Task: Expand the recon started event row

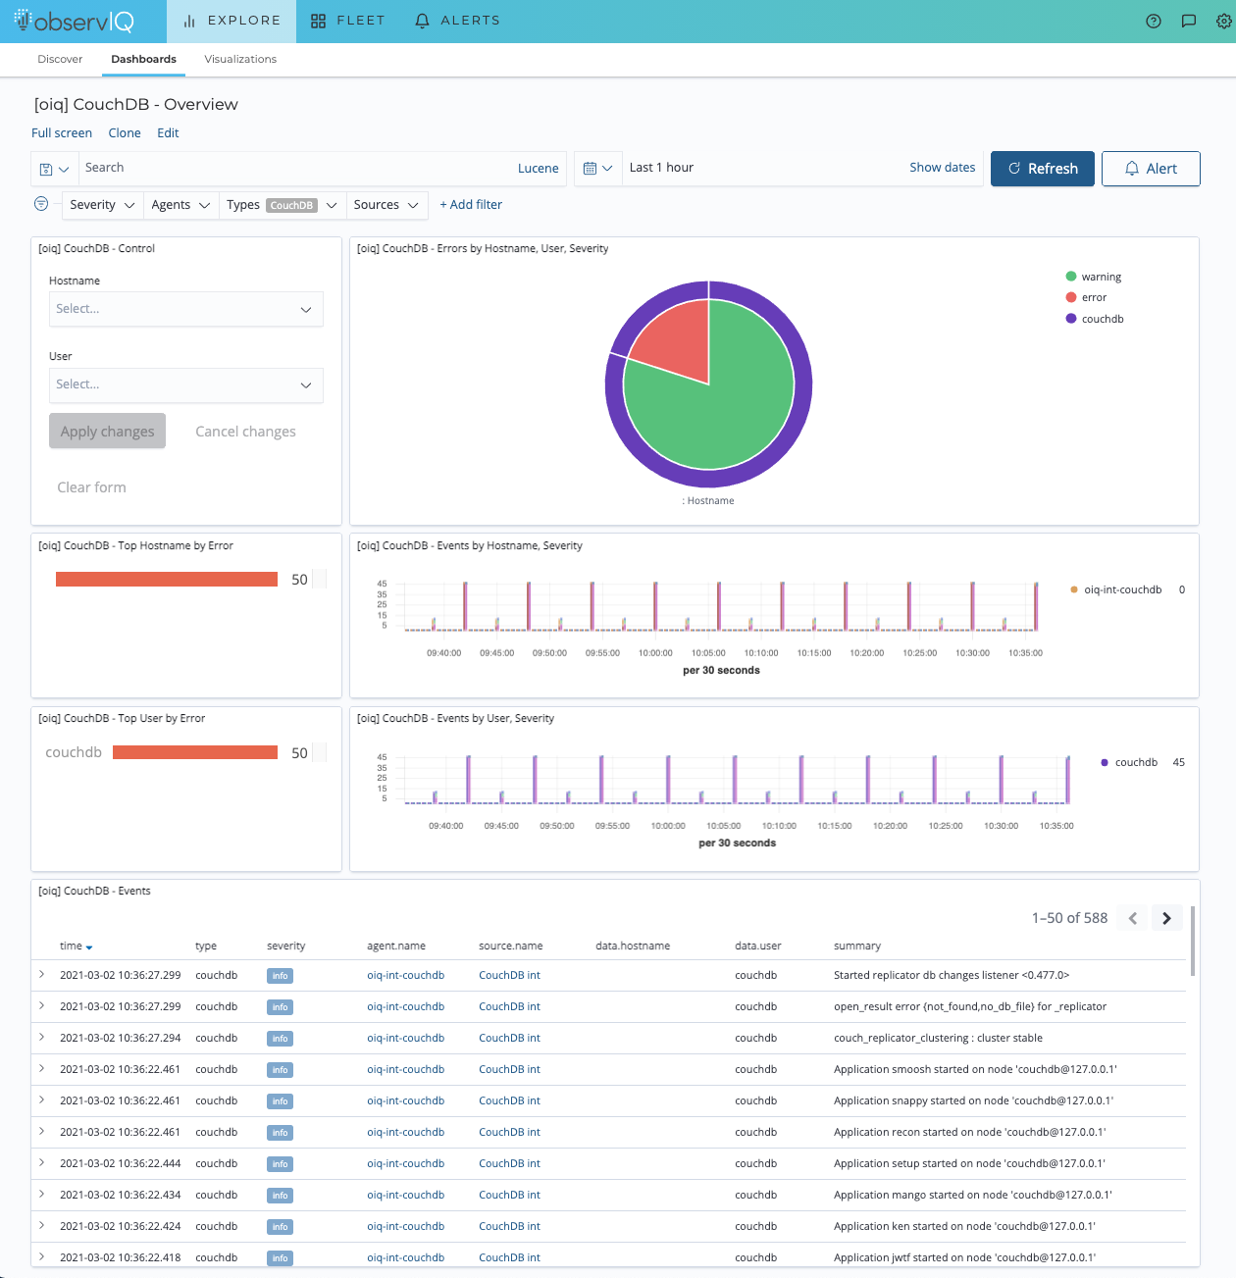Action: tap(42, 1132)
